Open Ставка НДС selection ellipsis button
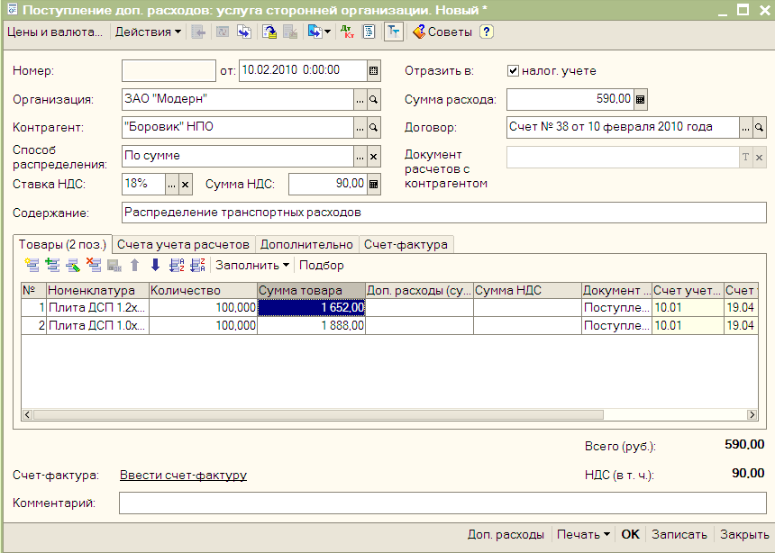The height and width of the screenshot is (553, 775). click(x=171, y=185)
